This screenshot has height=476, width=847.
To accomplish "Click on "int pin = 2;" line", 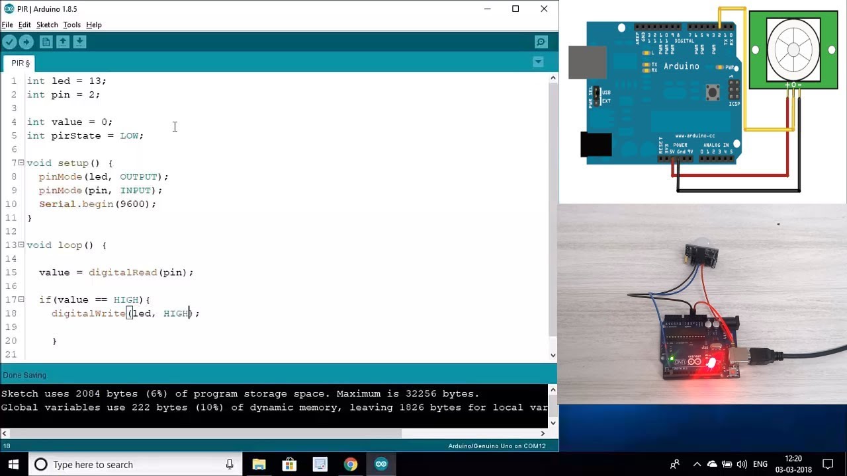I will click(x=64, y=95).
